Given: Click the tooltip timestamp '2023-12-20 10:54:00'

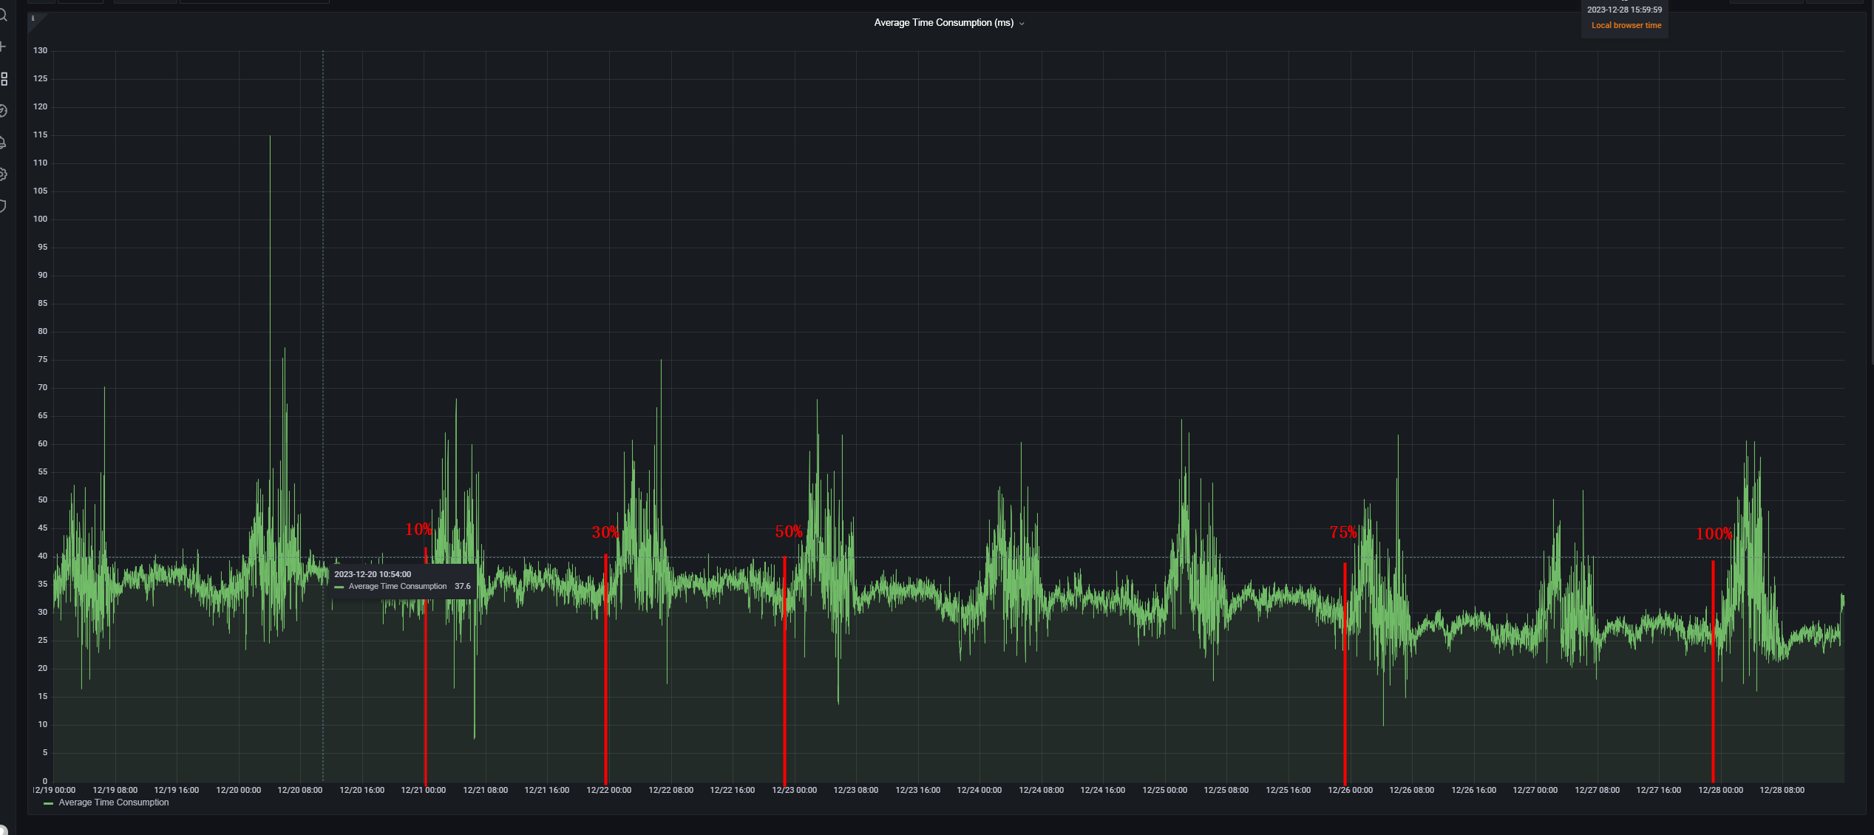Looking at the screenshot, I should point(373,574).
